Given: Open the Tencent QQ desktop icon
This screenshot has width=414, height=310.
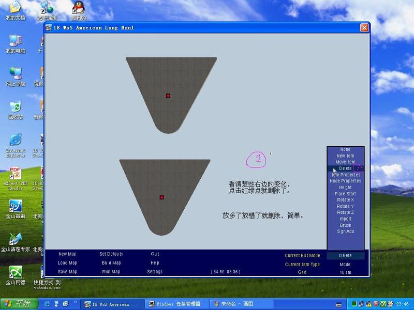Looking at the screenshot, I should pyautogui.click(x=79, y=8).
